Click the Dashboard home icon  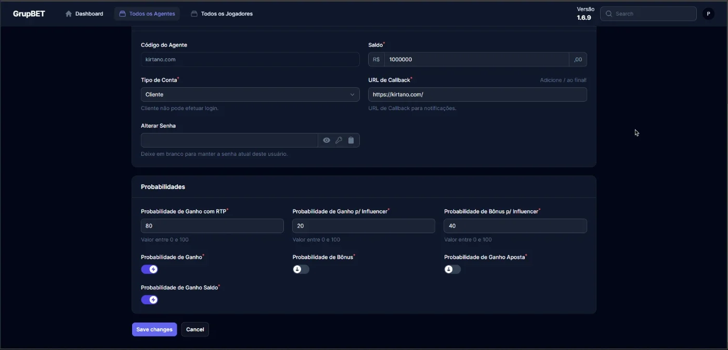pyautogui.click(x=69, y=14)
